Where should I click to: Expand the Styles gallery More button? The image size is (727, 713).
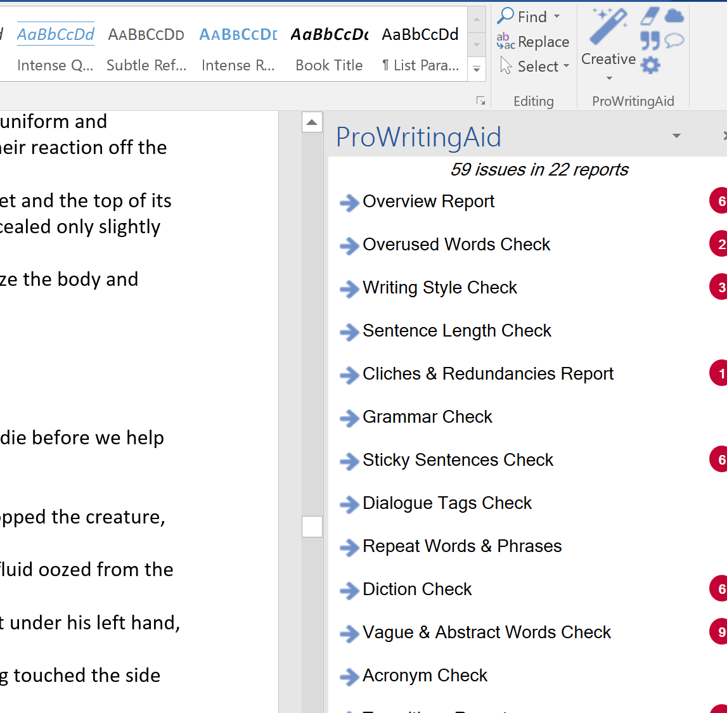click(476, 68)
